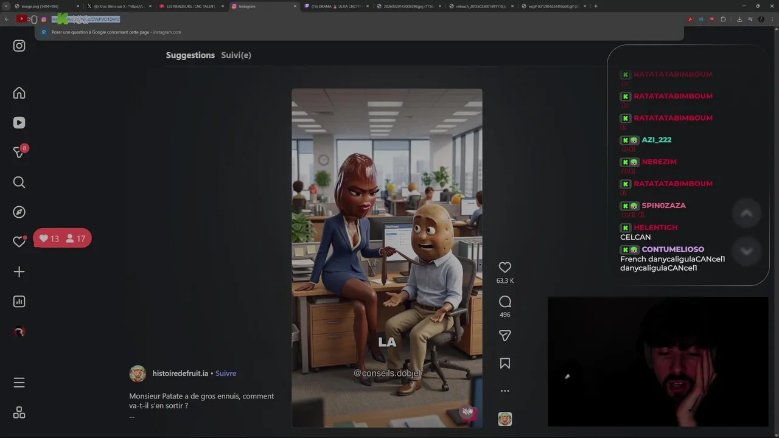Switch to the Suivi(e) tab
The image size is (779, 438).
tap(236, 55)
